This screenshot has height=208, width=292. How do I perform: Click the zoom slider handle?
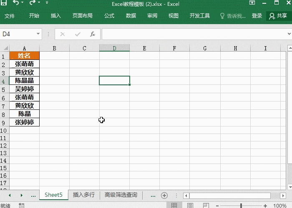pyautogui.click(x=241, y=206)
